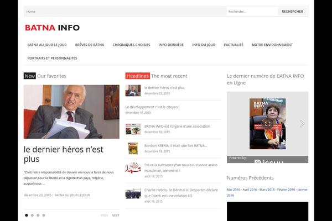
Task: Select the first slider pagination dot
Action: pyautogui.click(x=27, y=215)
